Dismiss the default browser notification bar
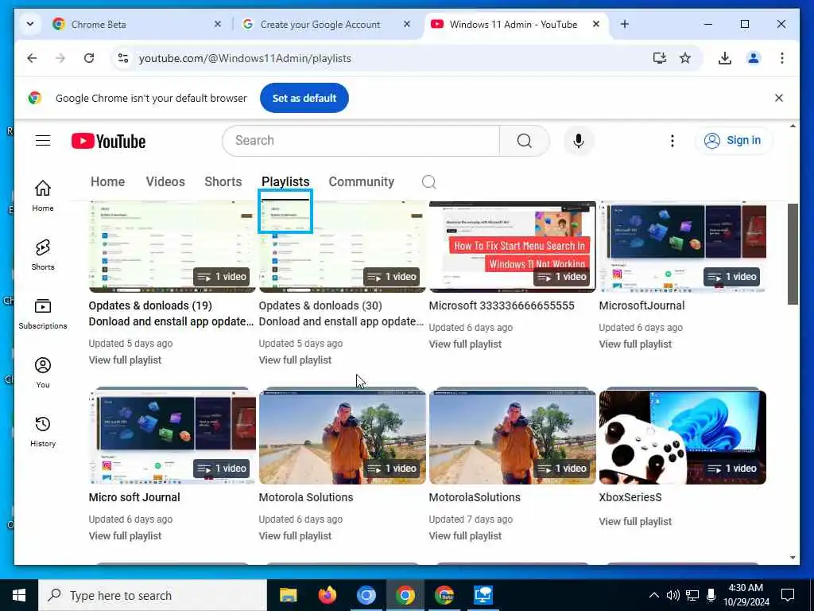The image size is (814, 611). pyautogui.click(x=779, y=98)
